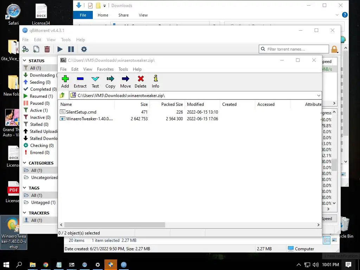Image resolution: width=360 pixels, height=270 pixels.
Task: Open the volume control in system tray
Action: click(316, 265)
